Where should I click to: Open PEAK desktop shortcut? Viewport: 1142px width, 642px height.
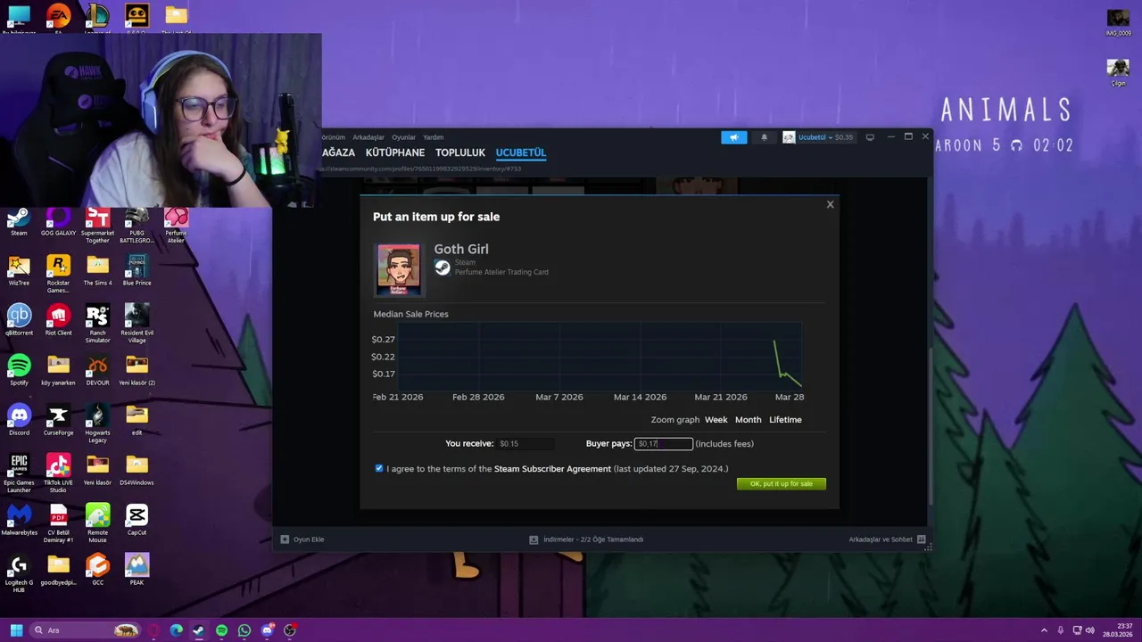(x=137, y=571)
